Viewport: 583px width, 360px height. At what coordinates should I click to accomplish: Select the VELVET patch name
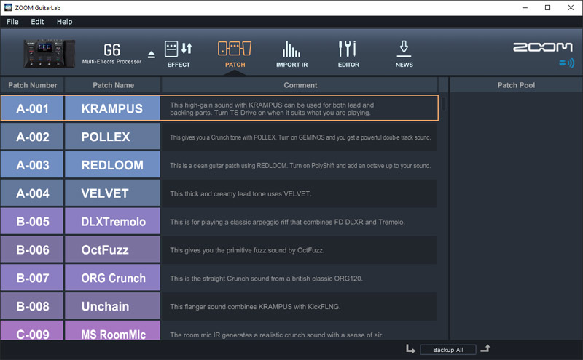[x=112, y=193]
